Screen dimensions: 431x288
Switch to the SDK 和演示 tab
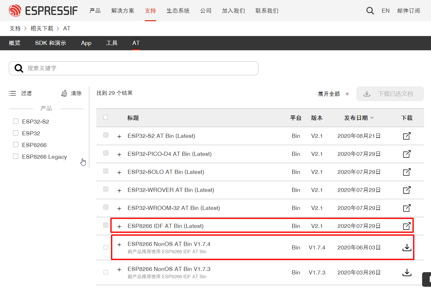(x=50, y=43)
